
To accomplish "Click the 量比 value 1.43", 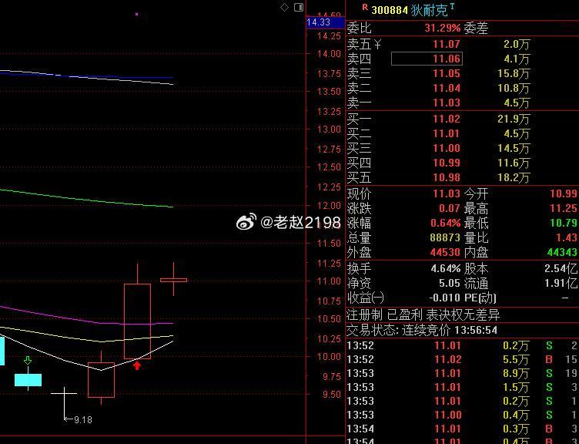I will 567,237.
